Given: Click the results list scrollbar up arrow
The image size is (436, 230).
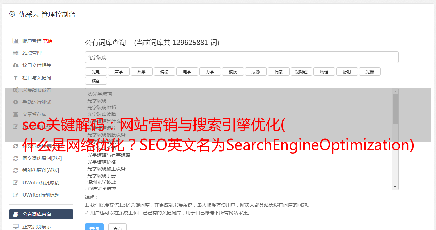Looking at the screenshot, I should point(395,92).
